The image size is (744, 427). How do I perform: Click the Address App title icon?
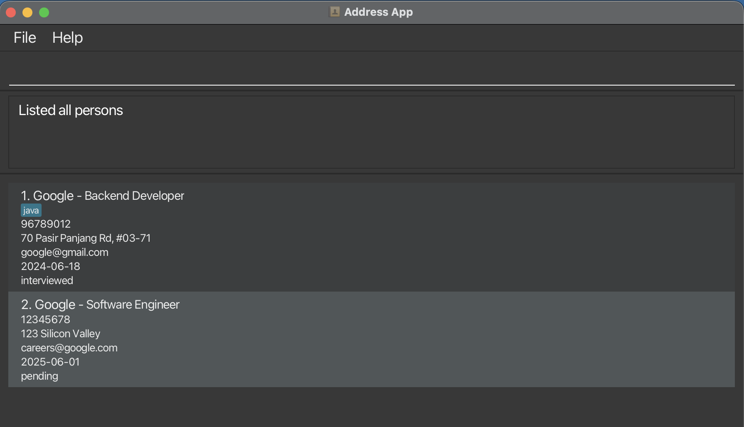(x=335, y=12)
